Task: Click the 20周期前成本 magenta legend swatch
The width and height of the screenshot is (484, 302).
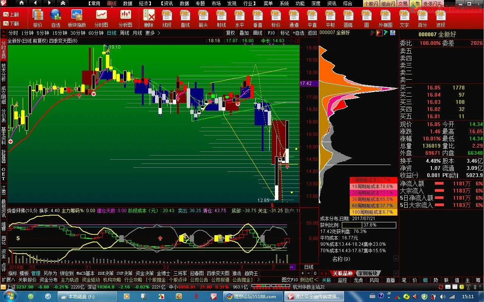Action: click(374, 193)
